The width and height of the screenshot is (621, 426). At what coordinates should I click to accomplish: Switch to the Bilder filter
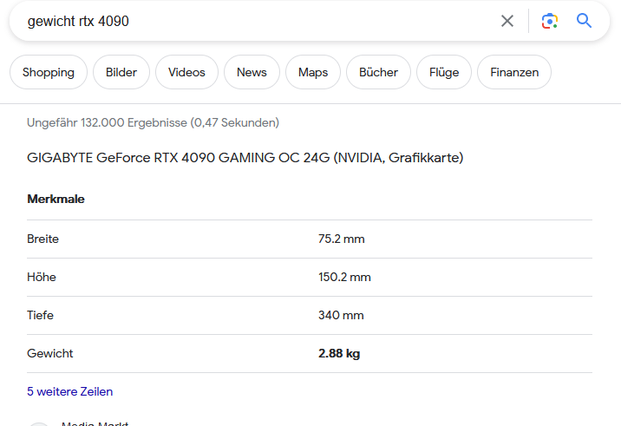coord(121,72)
